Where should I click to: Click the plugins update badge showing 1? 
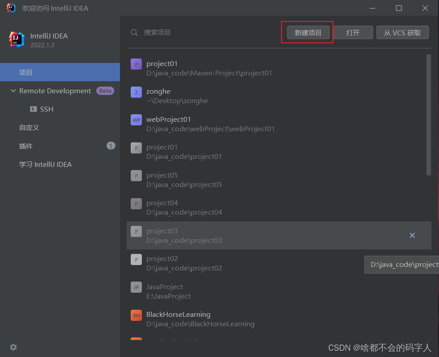[x=111, y=146]
